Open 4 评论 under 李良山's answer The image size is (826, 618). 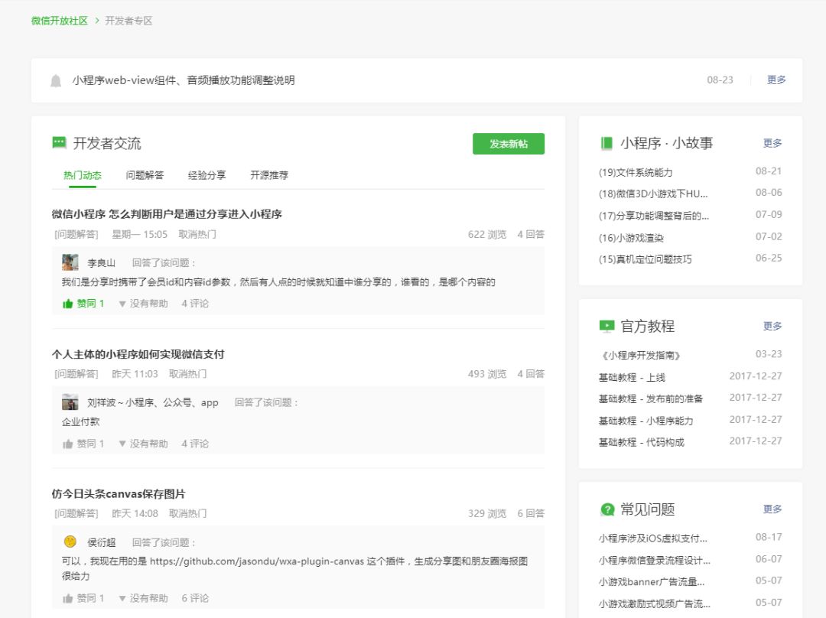(195, 304)
